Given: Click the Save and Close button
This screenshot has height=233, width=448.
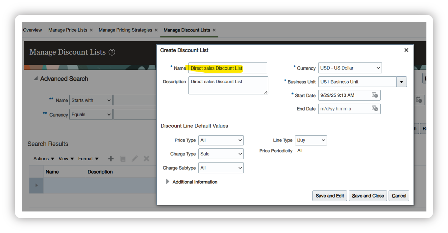Looking at the screenshot, I should click(368, 196).
